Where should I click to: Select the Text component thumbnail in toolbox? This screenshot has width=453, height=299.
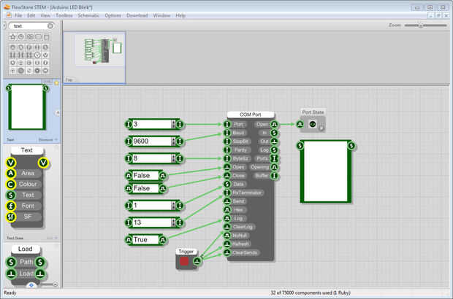(x=27, y=107)
